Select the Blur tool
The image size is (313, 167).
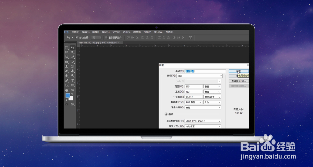coord(67,76)
